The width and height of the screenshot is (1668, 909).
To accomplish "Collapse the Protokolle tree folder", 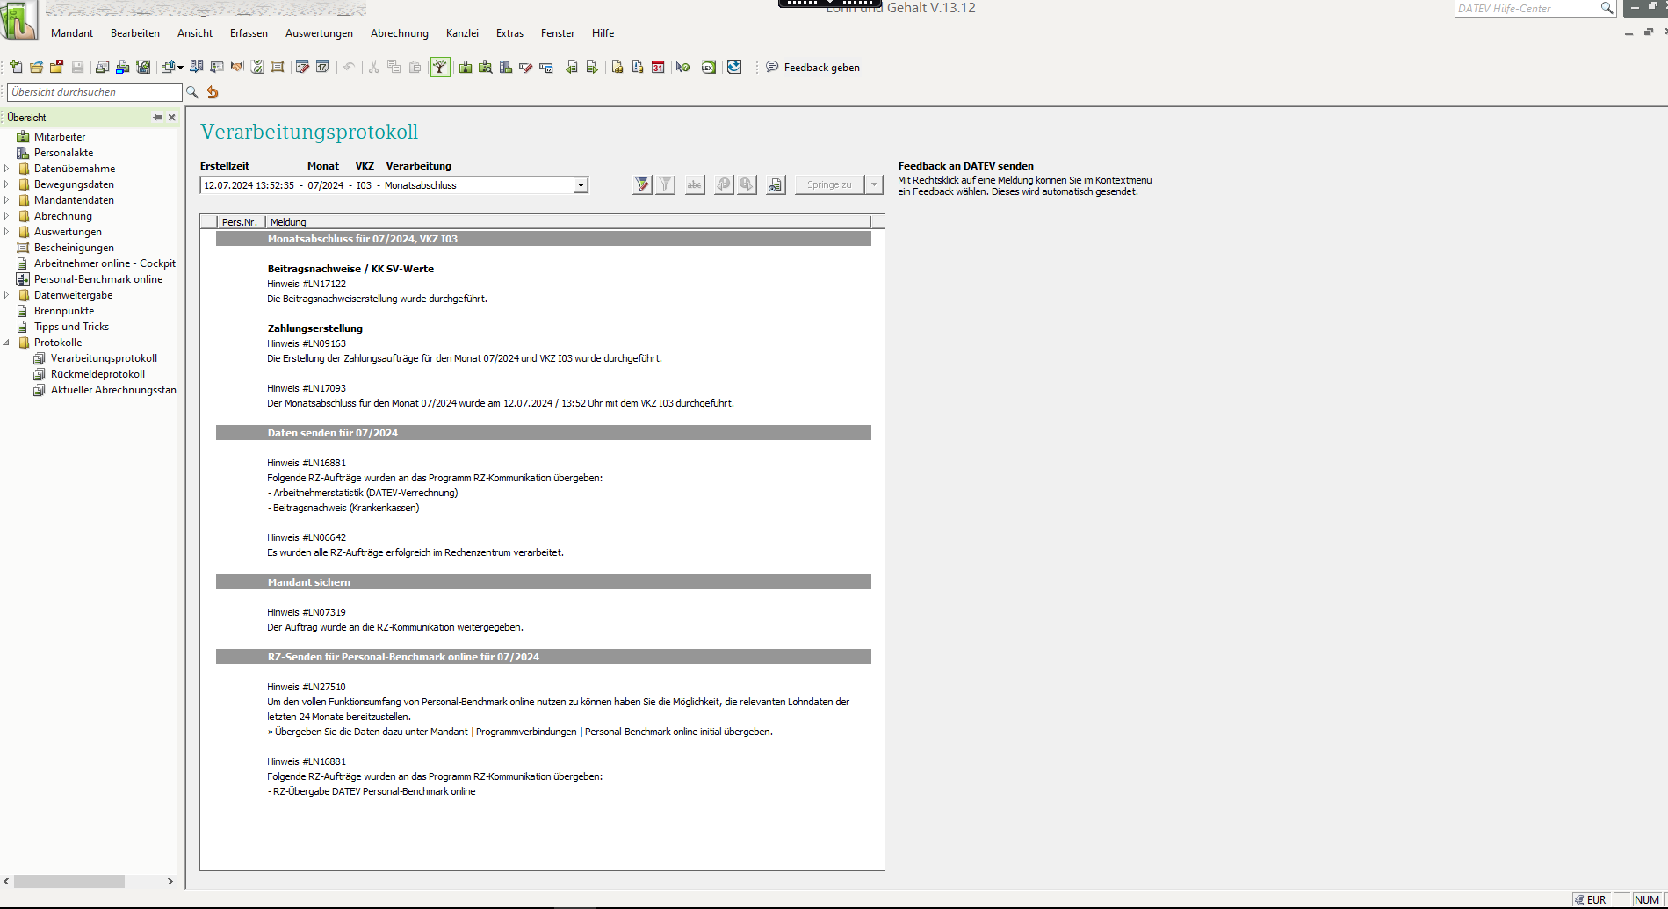I will click(7, 343).
